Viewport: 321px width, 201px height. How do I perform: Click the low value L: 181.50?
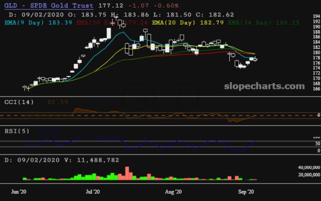(172, 14)
